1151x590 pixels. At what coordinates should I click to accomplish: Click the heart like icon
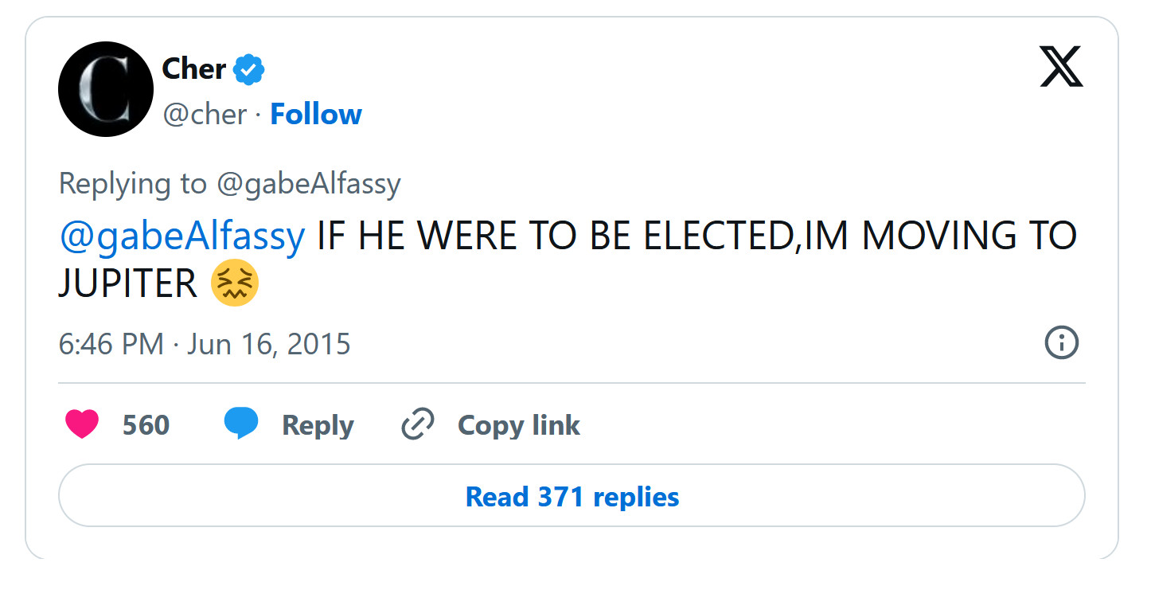pos(82,424)
